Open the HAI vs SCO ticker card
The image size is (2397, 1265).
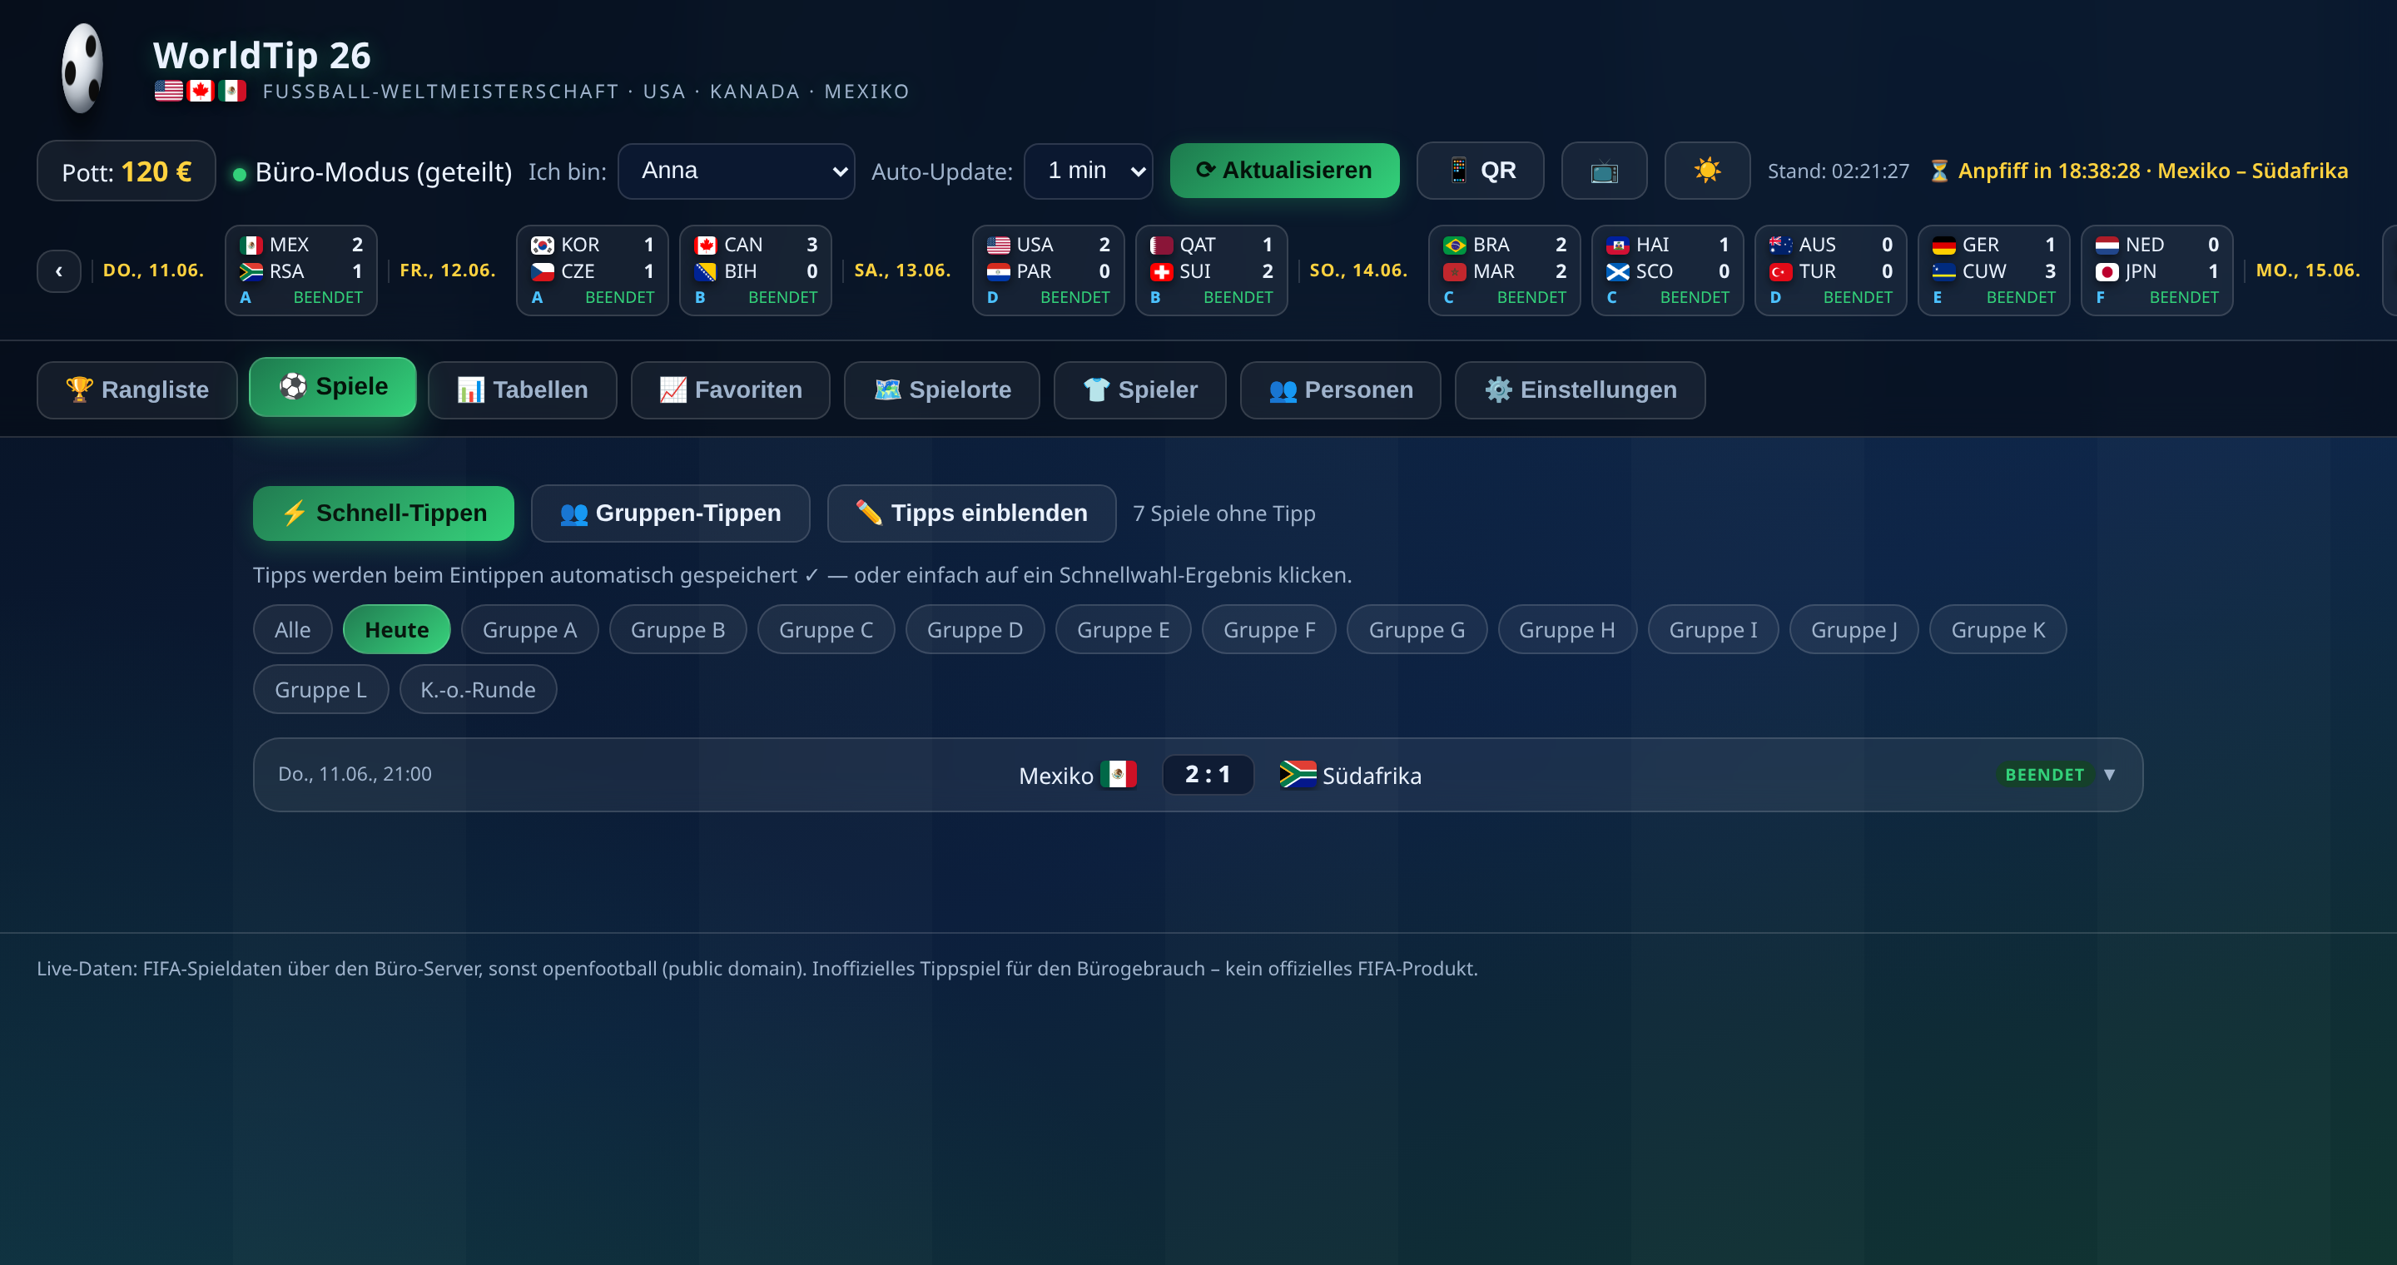pyautogui.click(x=1666, y=270)
